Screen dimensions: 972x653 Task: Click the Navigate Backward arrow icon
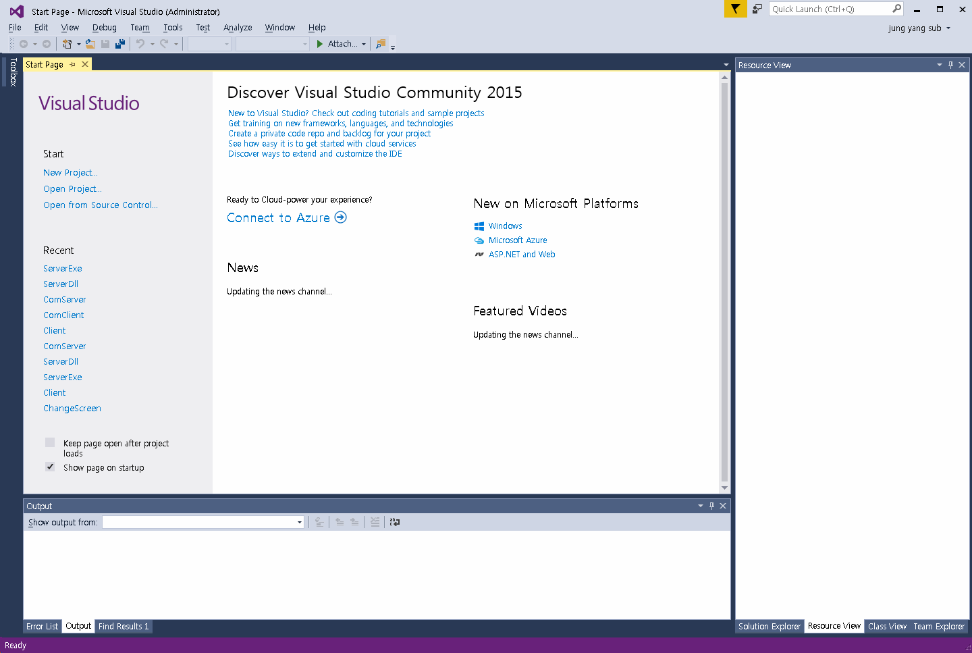click(x=24, y=44)
